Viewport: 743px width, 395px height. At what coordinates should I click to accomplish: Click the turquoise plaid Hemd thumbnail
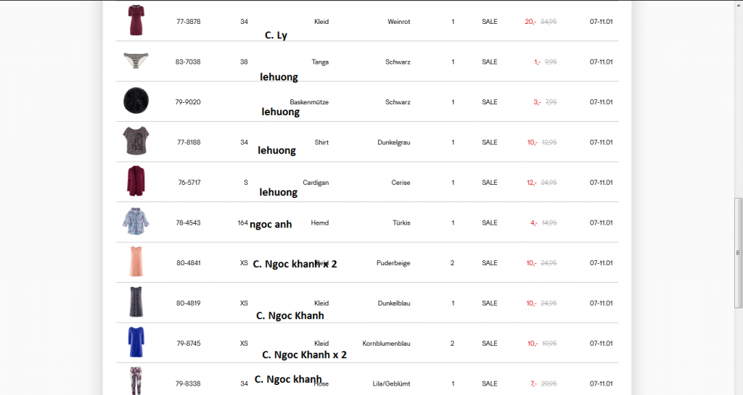pyautogui.click(x=136, y=221)
